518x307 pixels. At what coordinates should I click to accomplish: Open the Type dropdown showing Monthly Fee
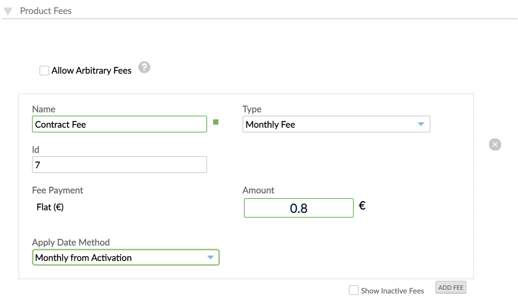pos(336,124)
